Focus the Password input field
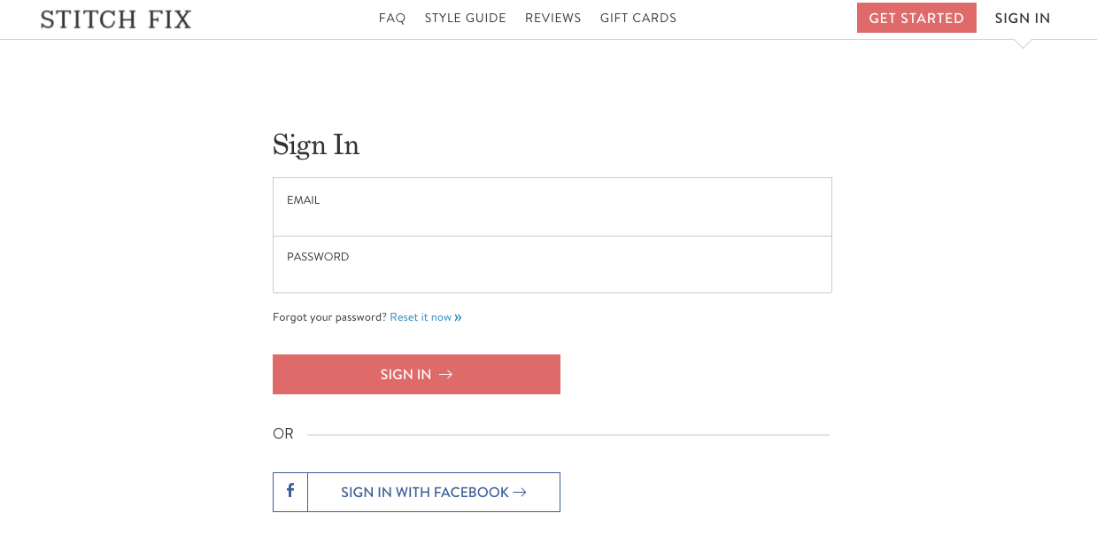Image resolution: width=1097 pixels, height=560 pixels. (x=552, y=264)
